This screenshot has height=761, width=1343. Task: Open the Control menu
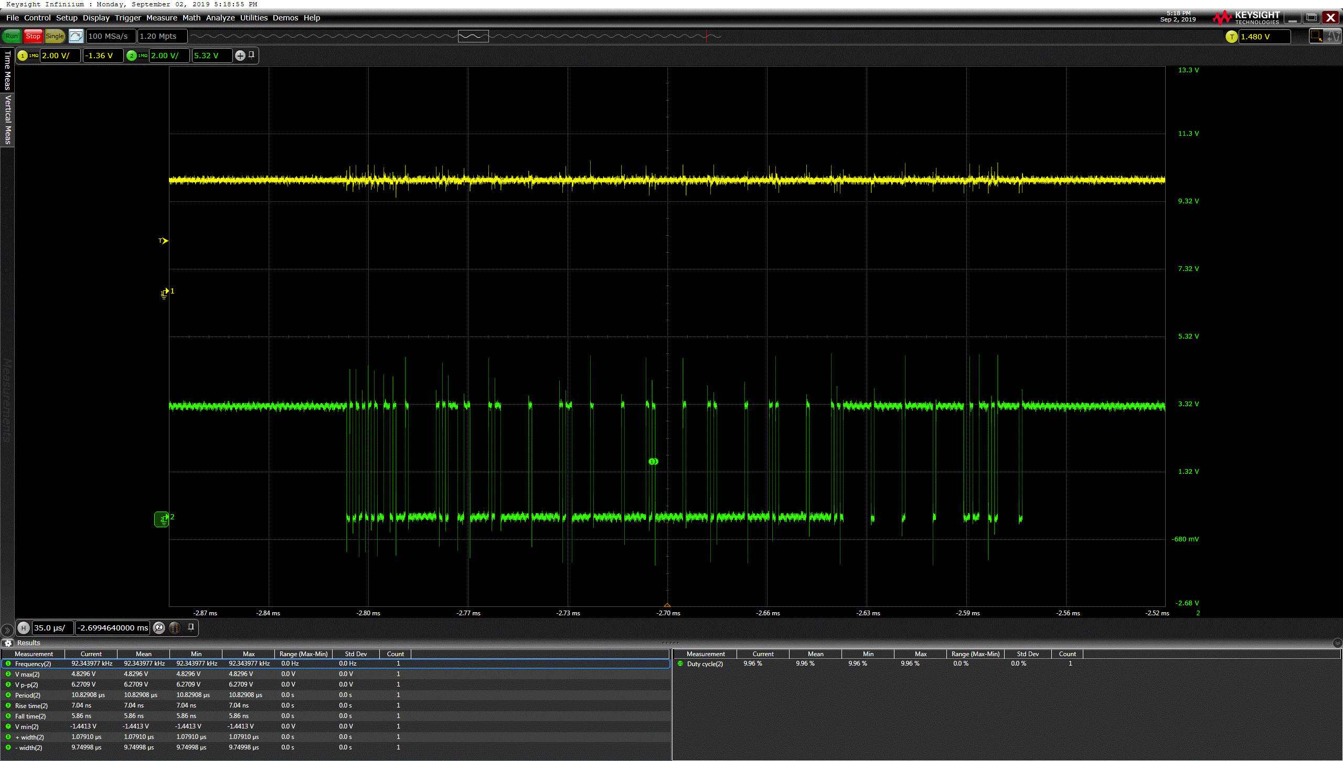pos(37,18)
